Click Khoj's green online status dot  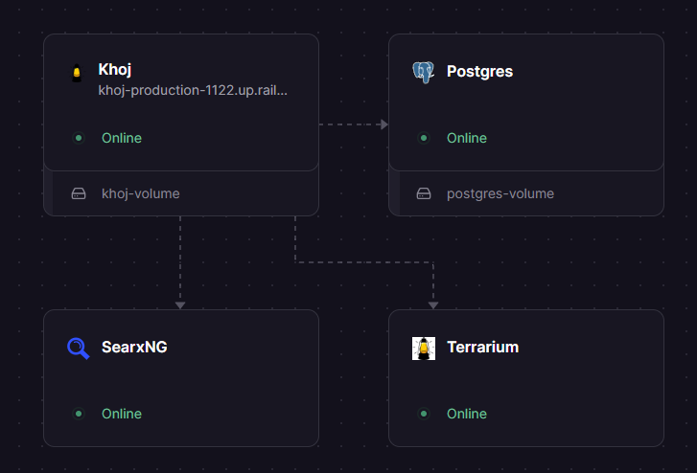79,138
